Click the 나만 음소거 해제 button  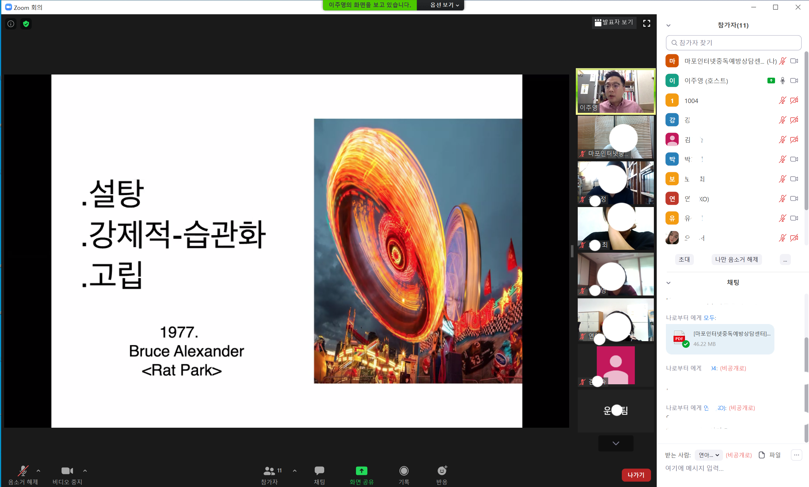(x=736, y=259)
